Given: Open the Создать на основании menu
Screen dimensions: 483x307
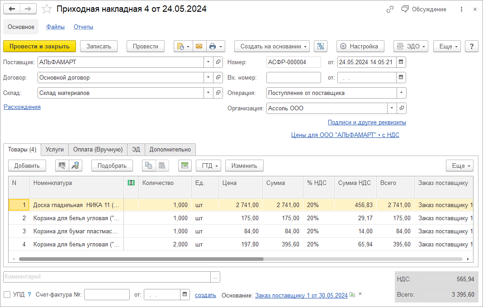Looking at the screenshot, I should tap(272, 46).
